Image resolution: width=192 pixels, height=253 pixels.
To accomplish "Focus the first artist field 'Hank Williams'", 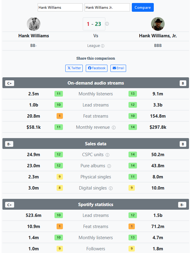I will 60,8.
